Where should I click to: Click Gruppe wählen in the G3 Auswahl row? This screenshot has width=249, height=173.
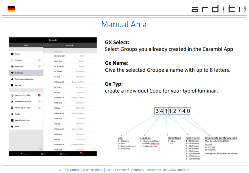point(78,98)
